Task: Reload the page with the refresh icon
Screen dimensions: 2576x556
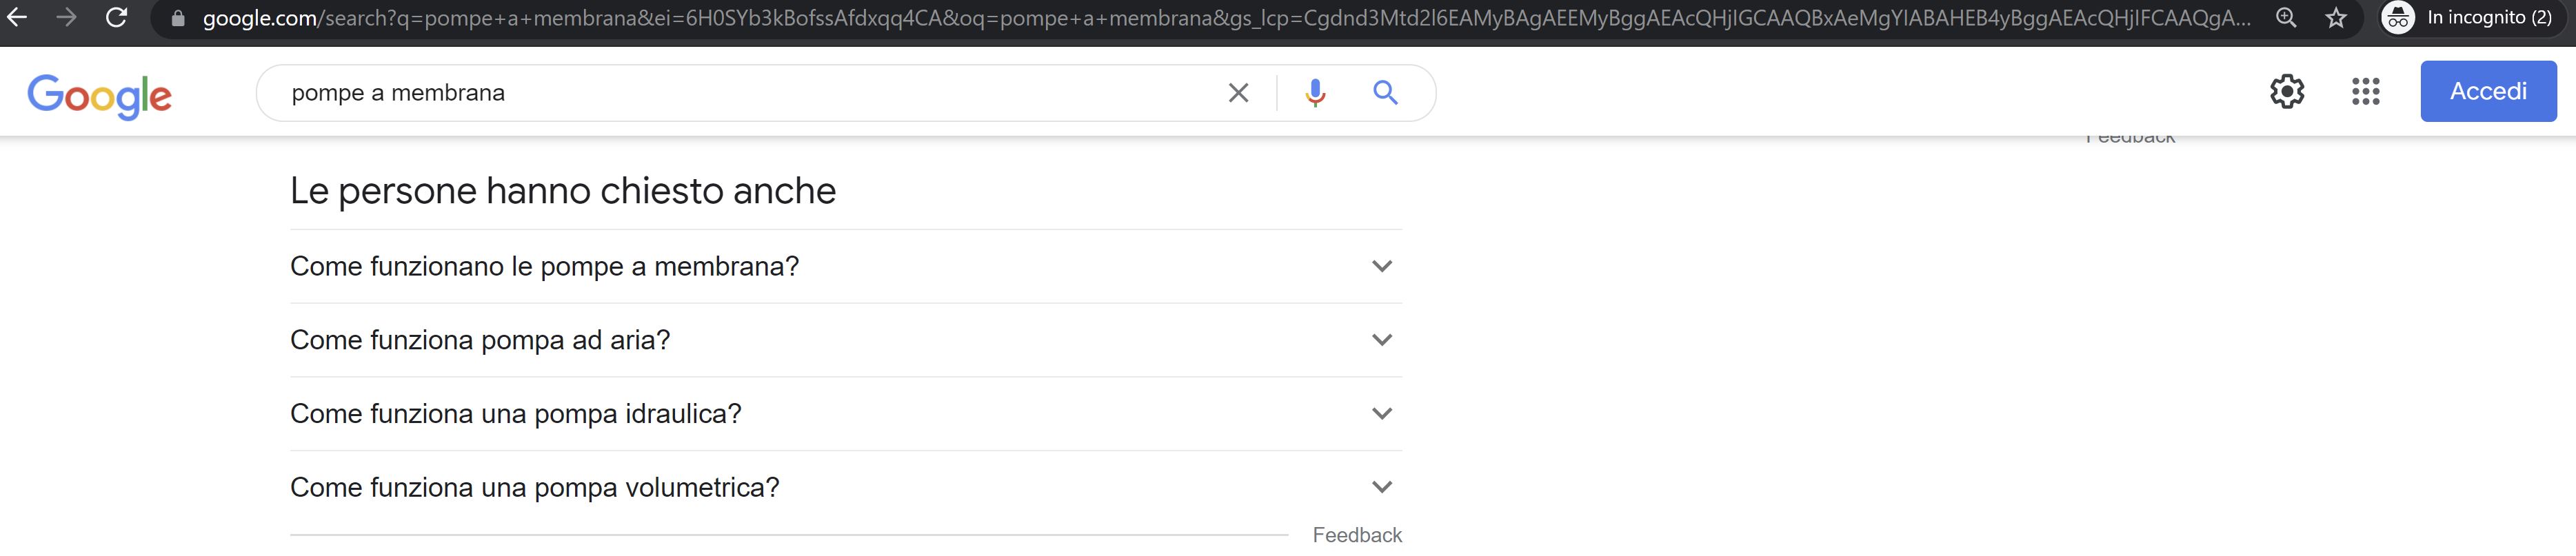Action: point(117,17)
